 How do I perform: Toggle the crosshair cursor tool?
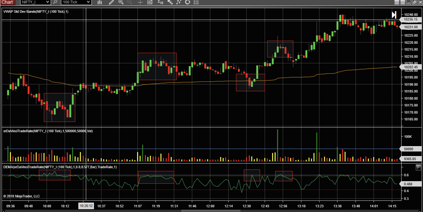point(140,2)
